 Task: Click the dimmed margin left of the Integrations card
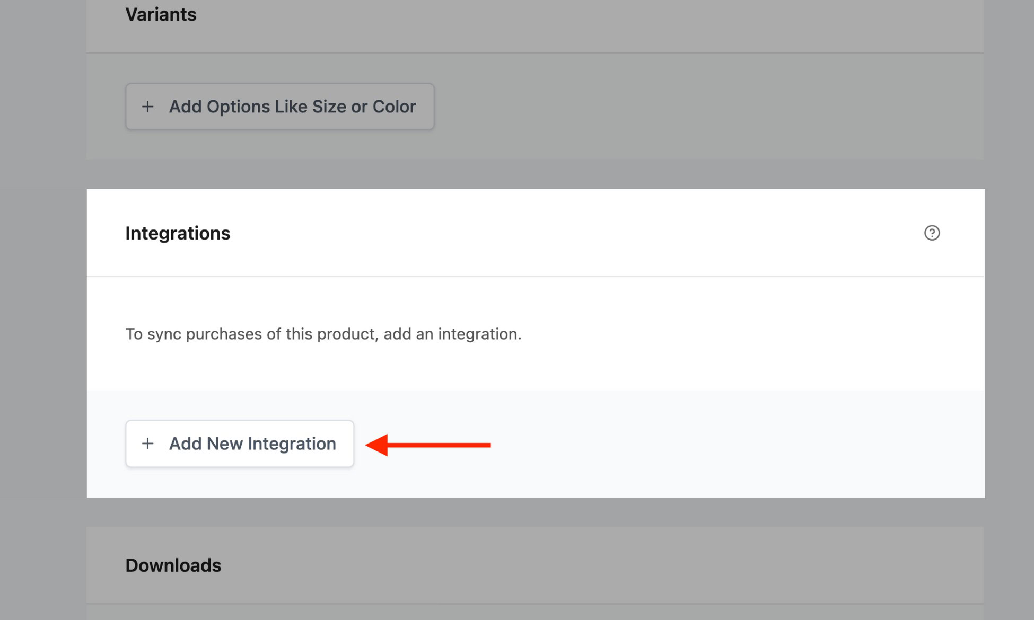coord(43,343)
